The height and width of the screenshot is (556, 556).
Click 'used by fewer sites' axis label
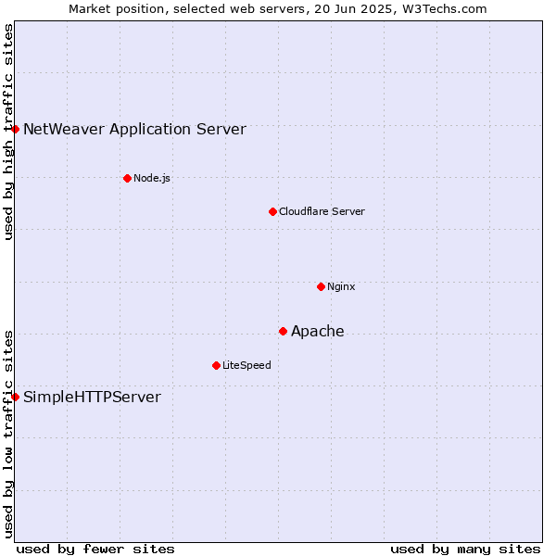click(95, 550)
